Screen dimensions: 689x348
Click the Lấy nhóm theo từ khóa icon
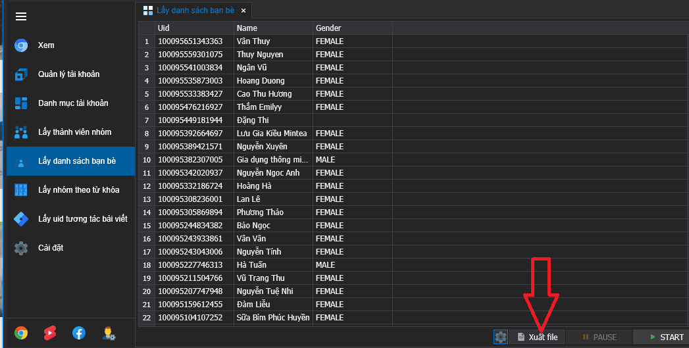(21, 190)
